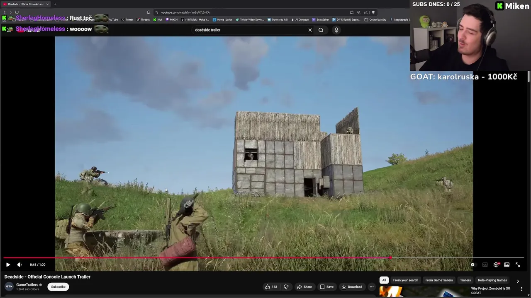Click the '0:44 / 1:00' time display
Viewport: 531px width, 298px height.
(37, 264)
